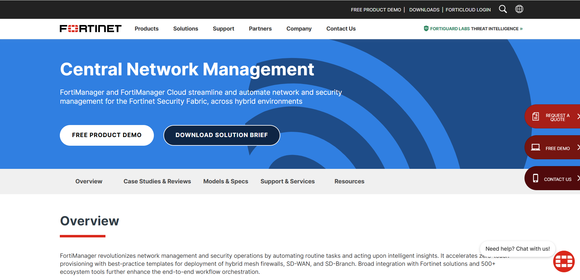
Task: Switch to Models & Specs tab
Action: [226, 182]
